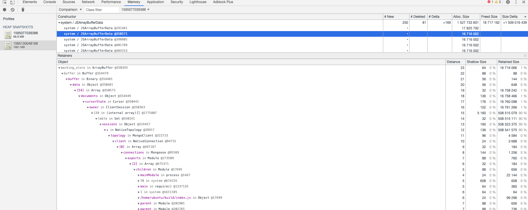Select the Object column header in Retainers
Screen dimensions: 528x210
(x=251, y=62)
